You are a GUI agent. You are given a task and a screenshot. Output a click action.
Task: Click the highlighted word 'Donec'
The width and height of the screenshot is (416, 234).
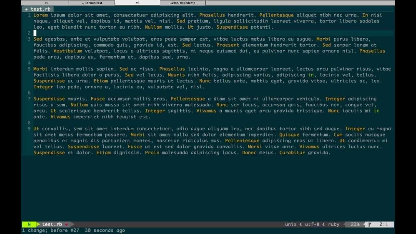coord(249,153)
